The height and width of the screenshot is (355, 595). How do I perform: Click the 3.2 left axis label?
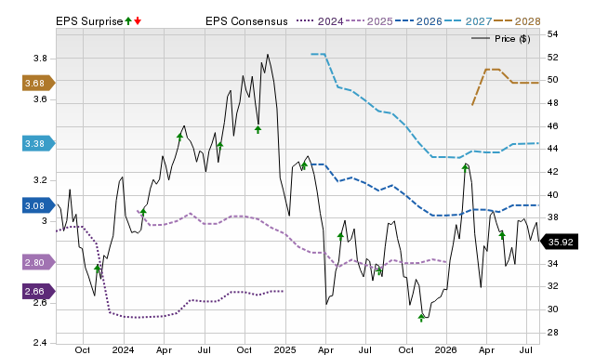[40, 180]
